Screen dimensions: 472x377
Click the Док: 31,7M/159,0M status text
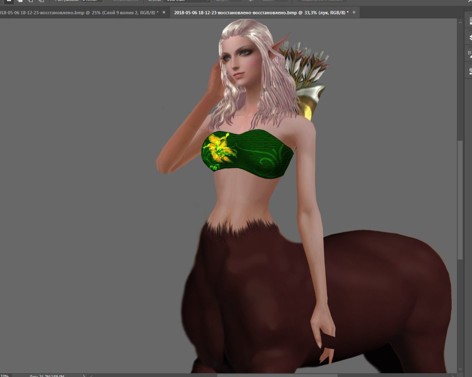click(47, 376)
